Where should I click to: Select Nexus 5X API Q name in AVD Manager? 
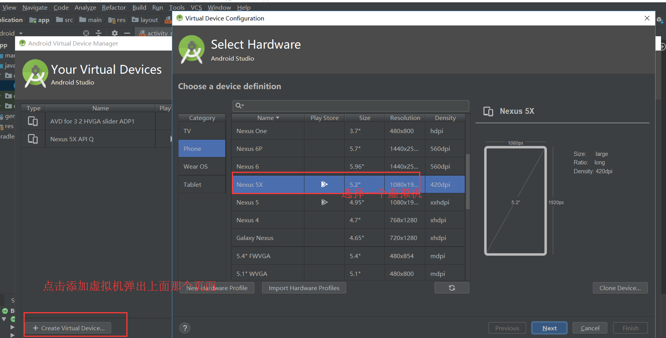coord(72,139)
